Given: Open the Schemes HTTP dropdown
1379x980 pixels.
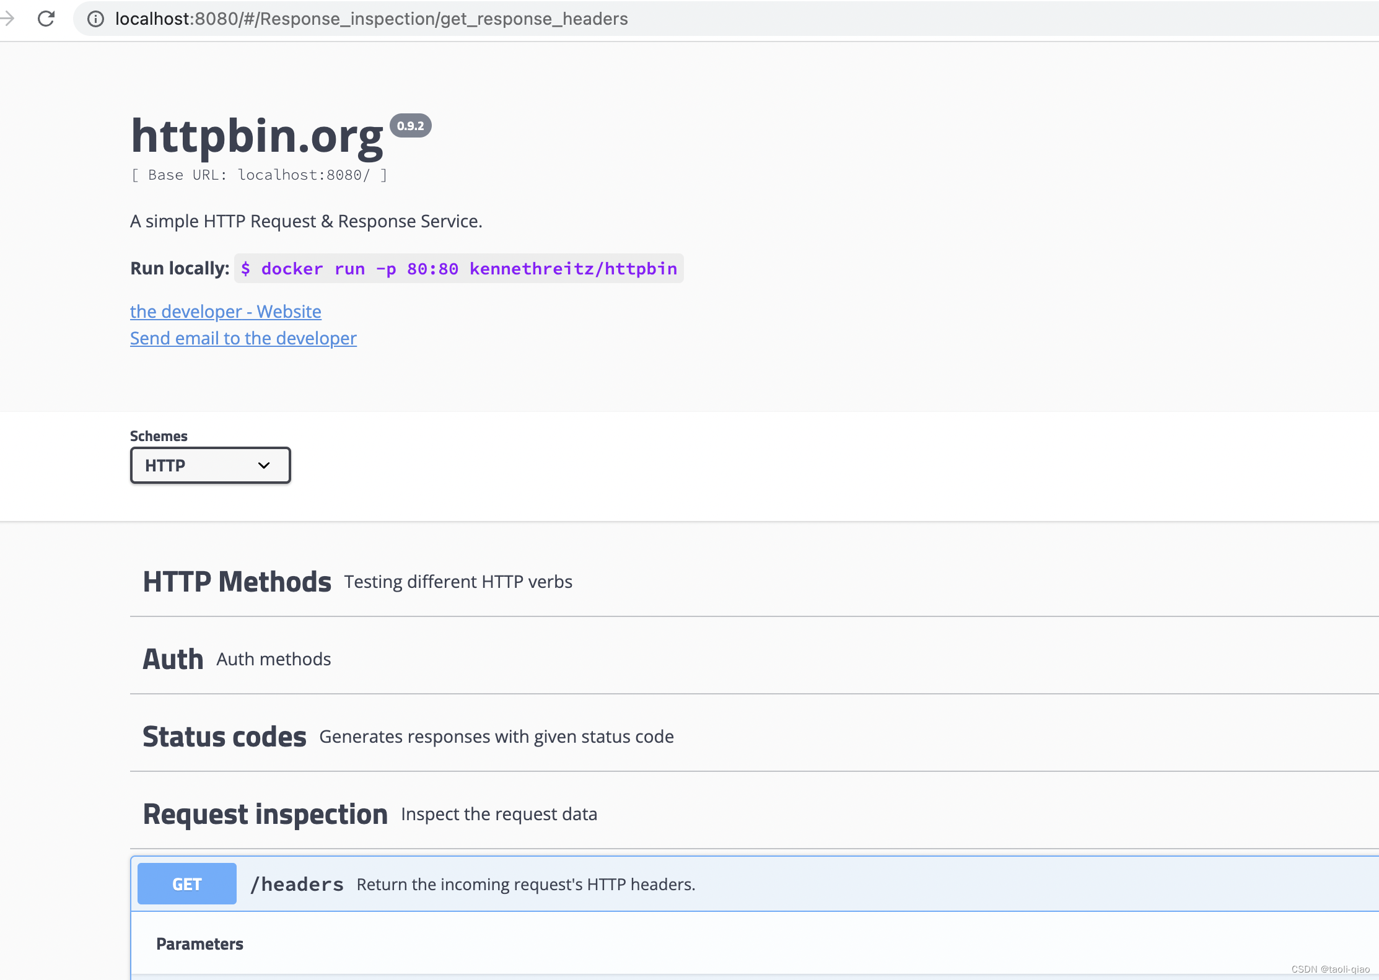Looking at the screenshot, I should coord(210,465).
